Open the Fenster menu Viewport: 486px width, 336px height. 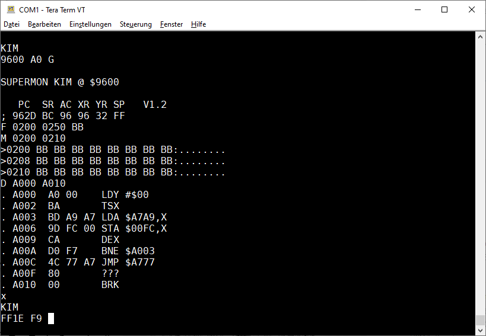(171, 24)
